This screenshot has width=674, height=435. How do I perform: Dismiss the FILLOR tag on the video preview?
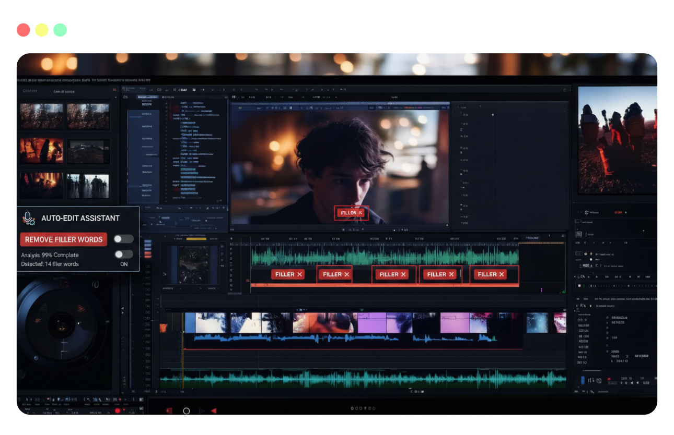point(361,213)
